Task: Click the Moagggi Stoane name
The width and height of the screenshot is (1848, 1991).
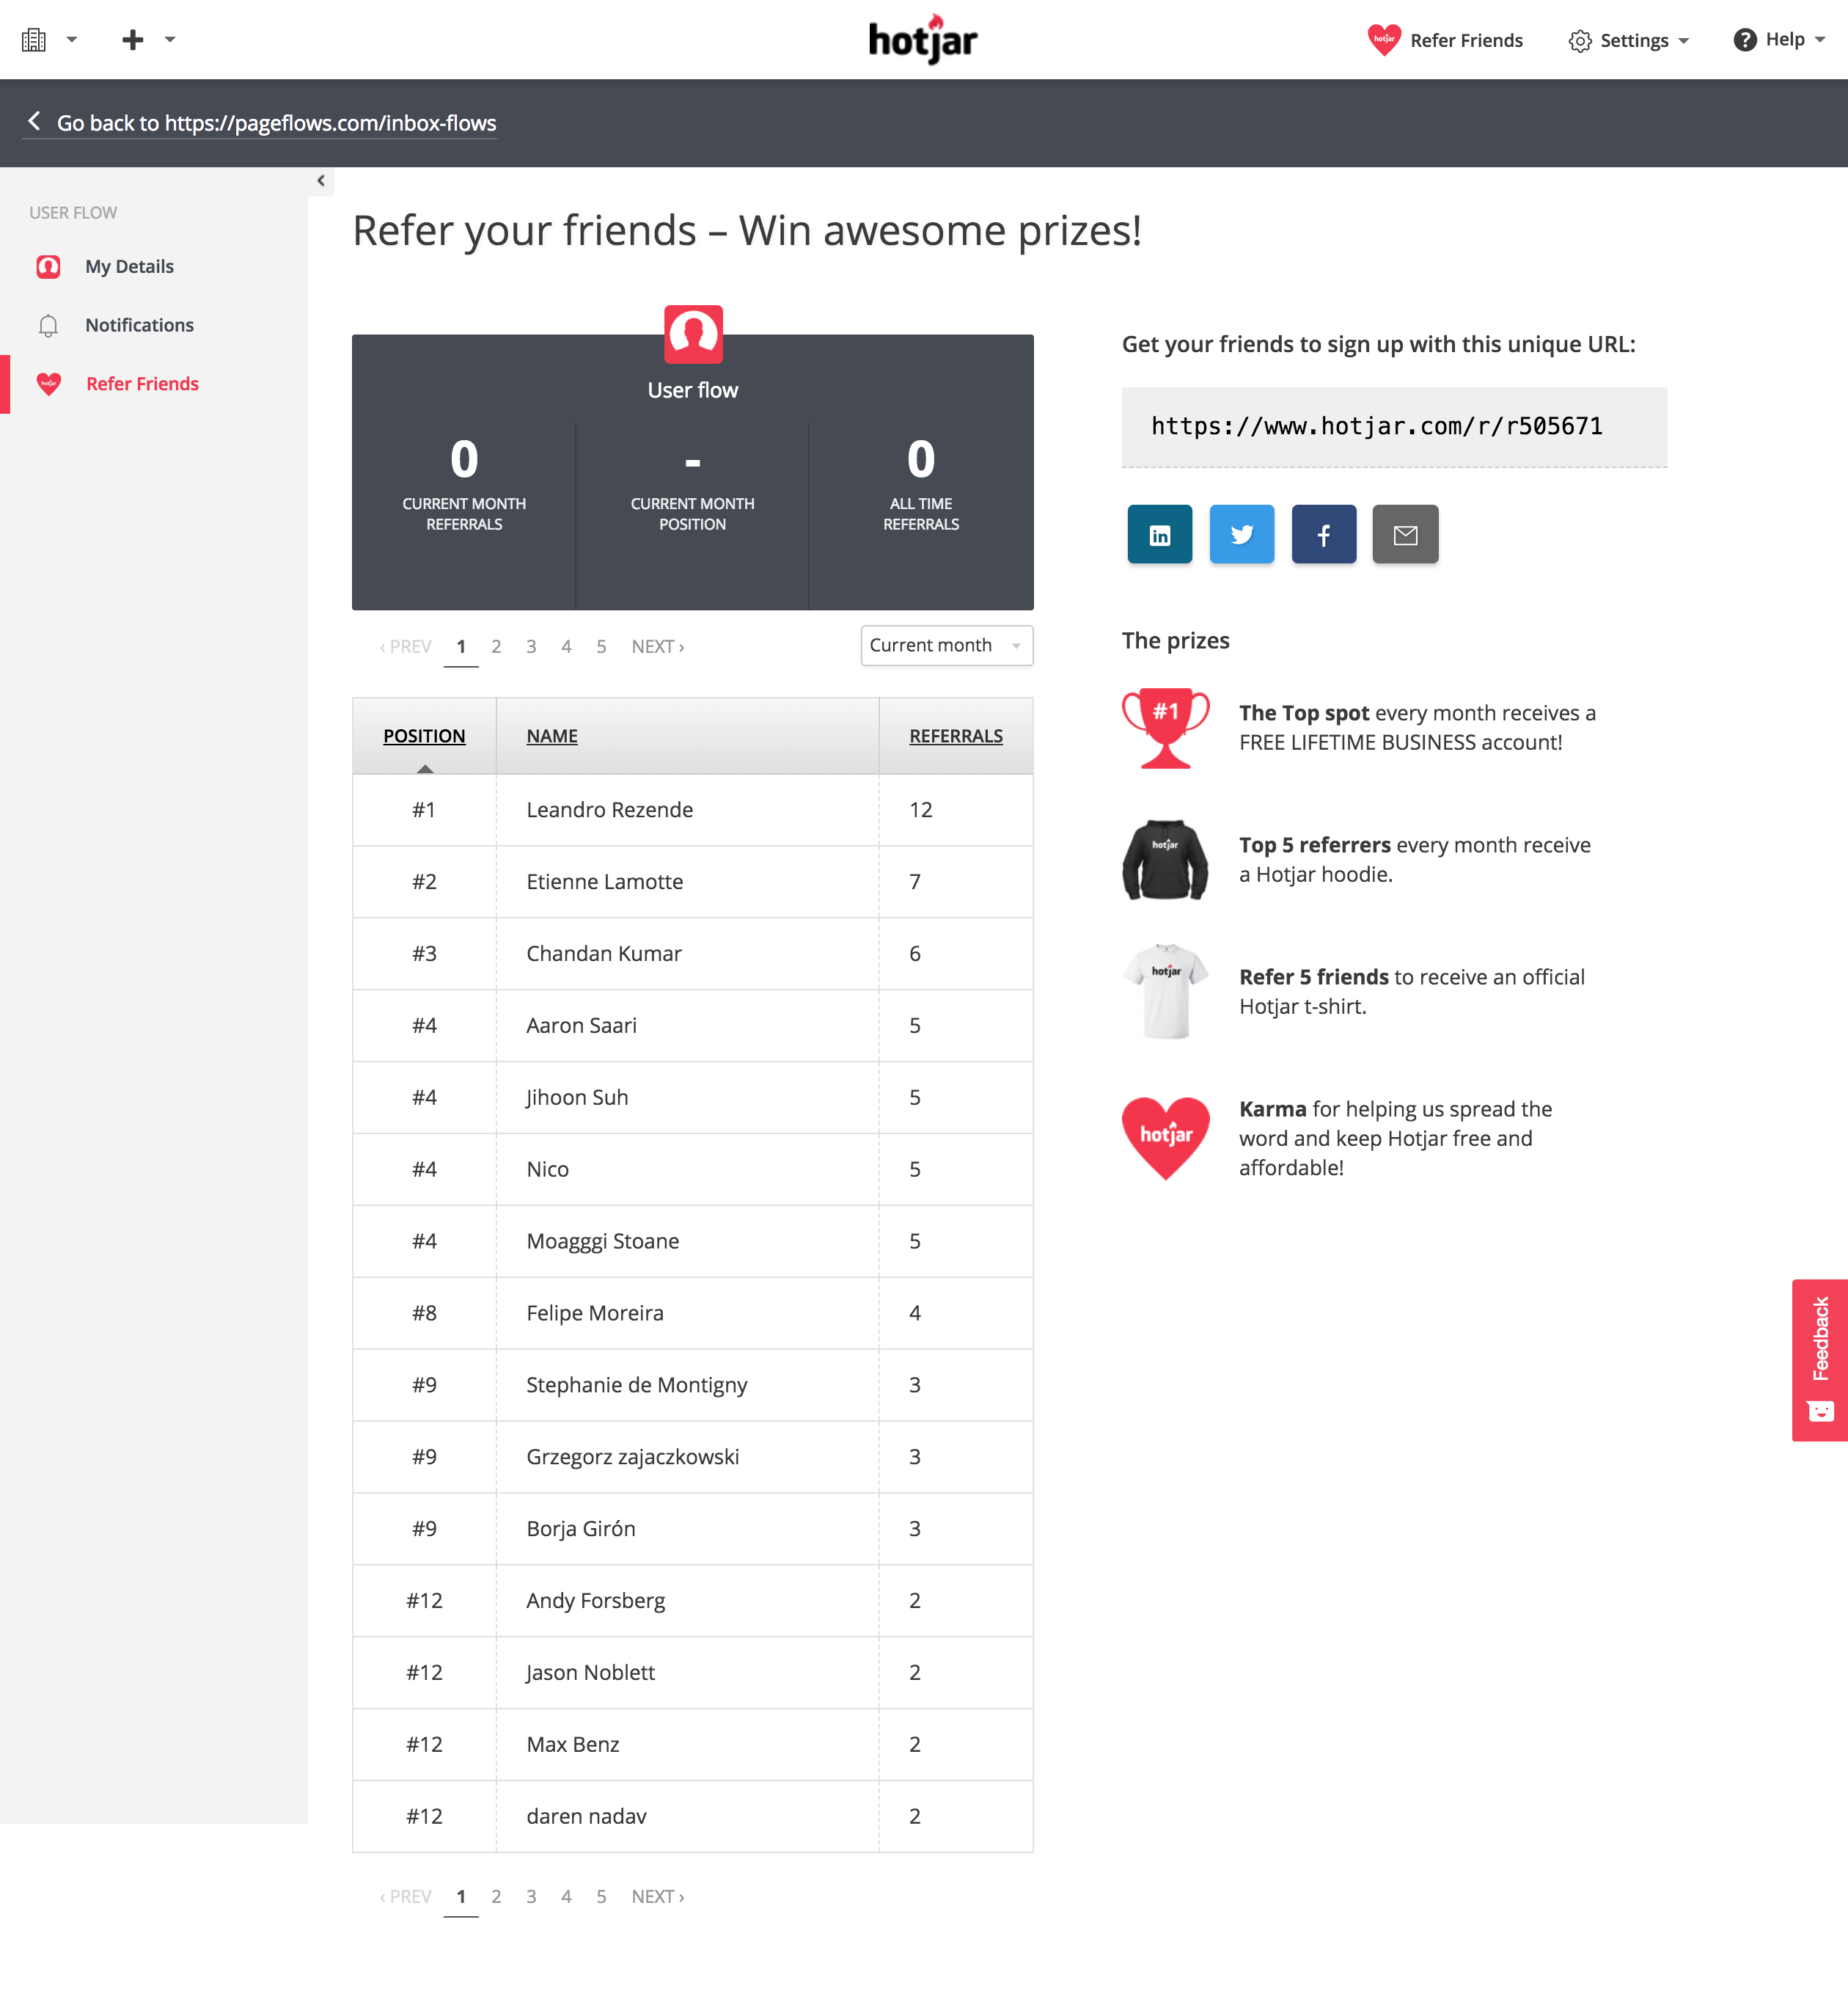Action: tap(603, 1241)
